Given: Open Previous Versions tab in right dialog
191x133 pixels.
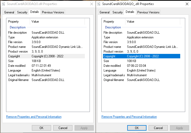Looking at the screenshot, I should (148, 12).
